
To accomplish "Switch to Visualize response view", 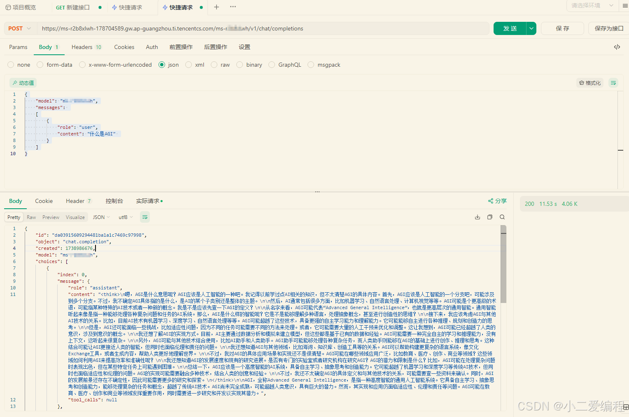I will (75, 217).
